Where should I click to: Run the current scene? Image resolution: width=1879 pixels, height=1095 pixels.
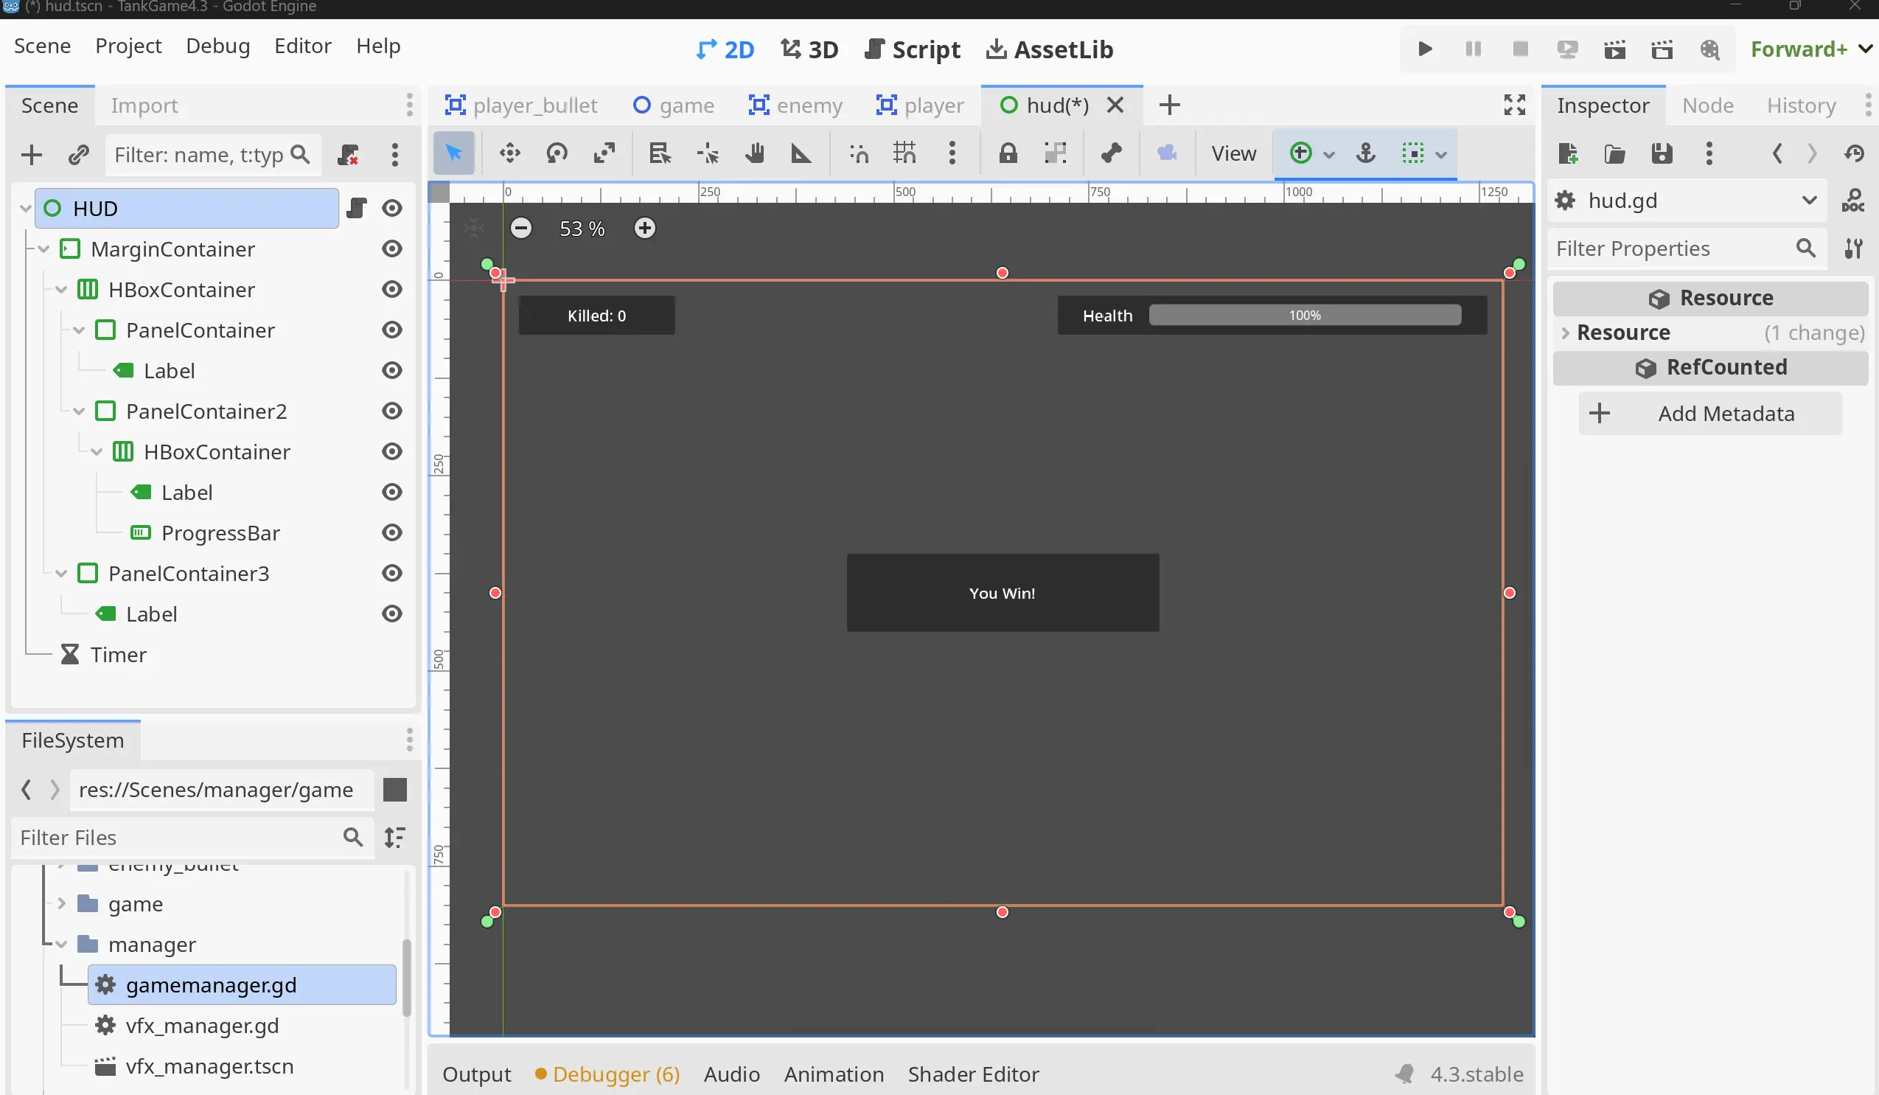pyautogui.click(x=1615, y=49)
